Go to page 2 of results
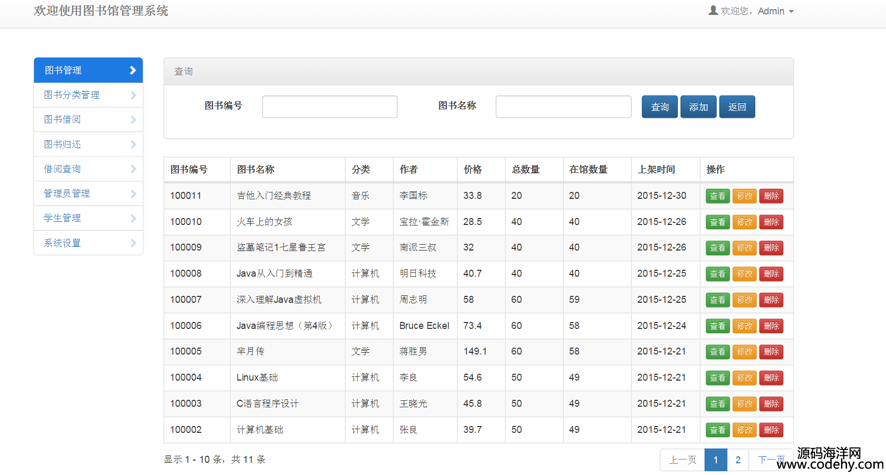The height and width of the screenshot is (475, 886). click(738, 460)
